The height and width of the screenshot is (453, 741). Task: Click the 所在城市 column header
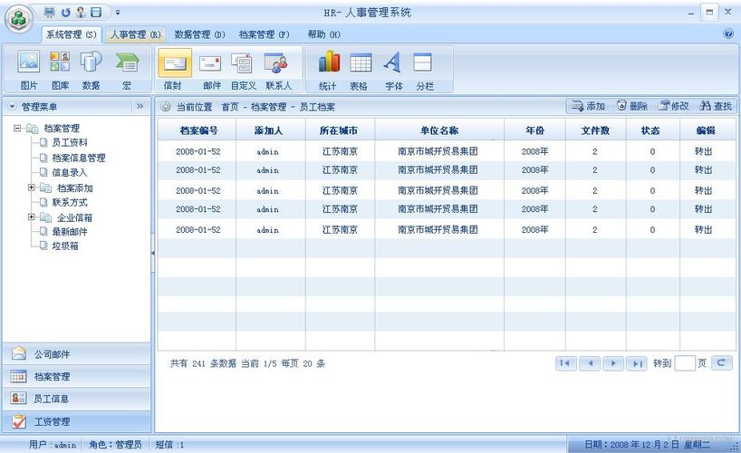(x=341, y=130)
